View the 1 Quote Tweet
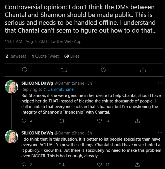 pos(45,56)
